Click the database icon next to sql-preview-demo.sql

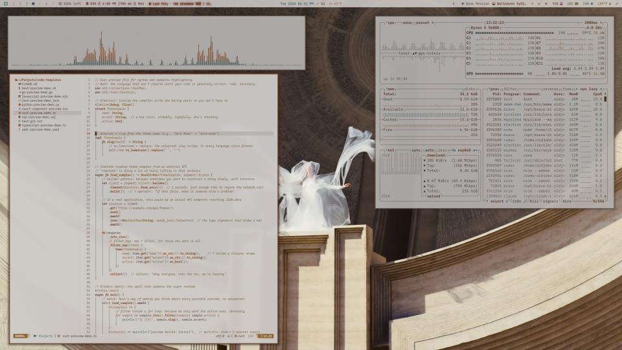(x=19, y=117)
